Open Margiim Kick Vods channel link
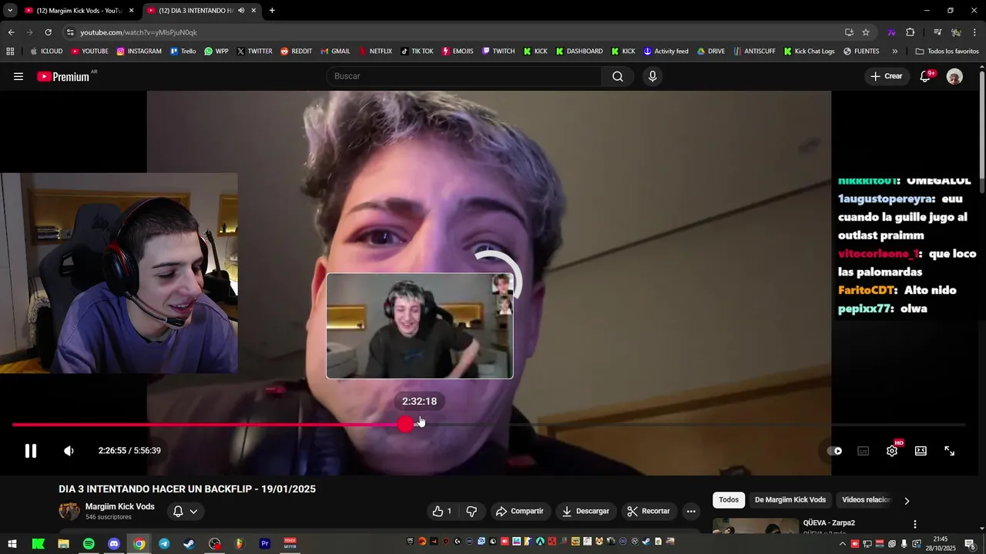Screen dimensions: 986x554 click(x=120, y=506)
